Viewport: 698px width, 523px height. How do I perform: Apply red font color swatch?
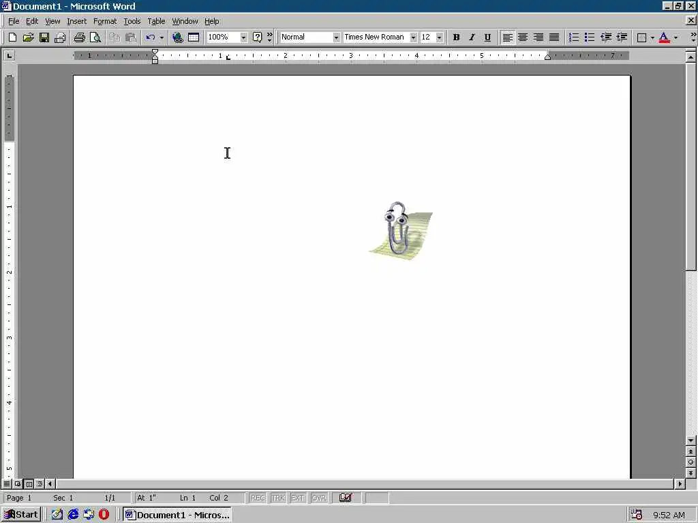pos(664,37)
